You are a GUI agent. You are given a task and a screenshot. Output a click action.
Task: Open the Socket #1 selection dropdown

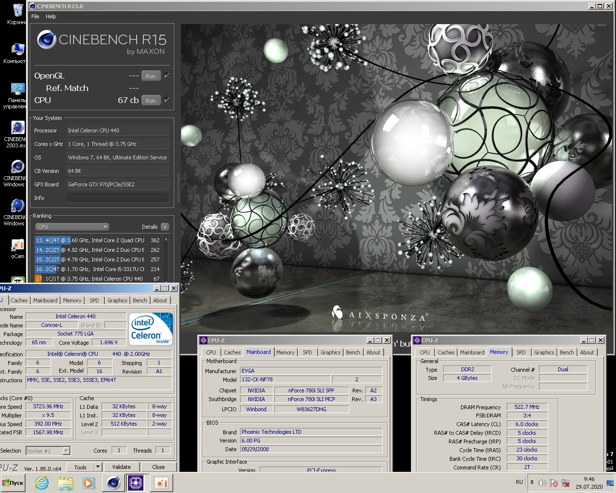[x=66, y=451]
